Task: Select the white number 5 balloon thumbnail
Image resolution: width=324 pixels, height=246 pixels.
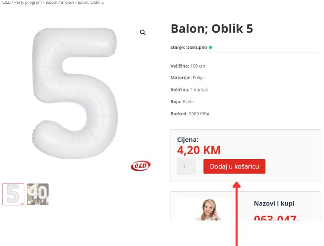Action: coord(13,194)
